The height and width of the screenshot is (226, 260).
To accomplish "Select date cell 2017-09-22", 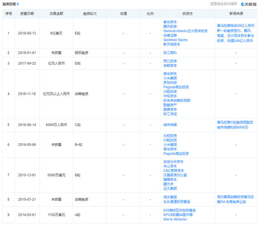I will (27, 63).
